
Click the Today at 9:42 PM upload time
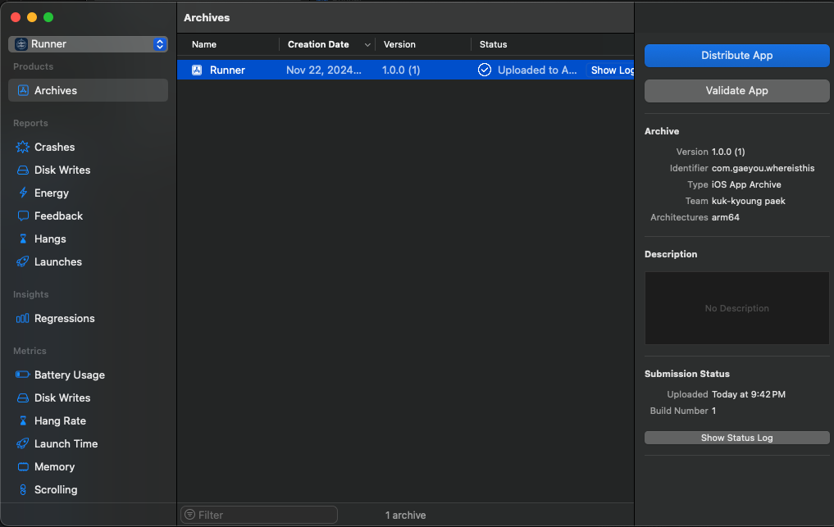pos(749,394)
